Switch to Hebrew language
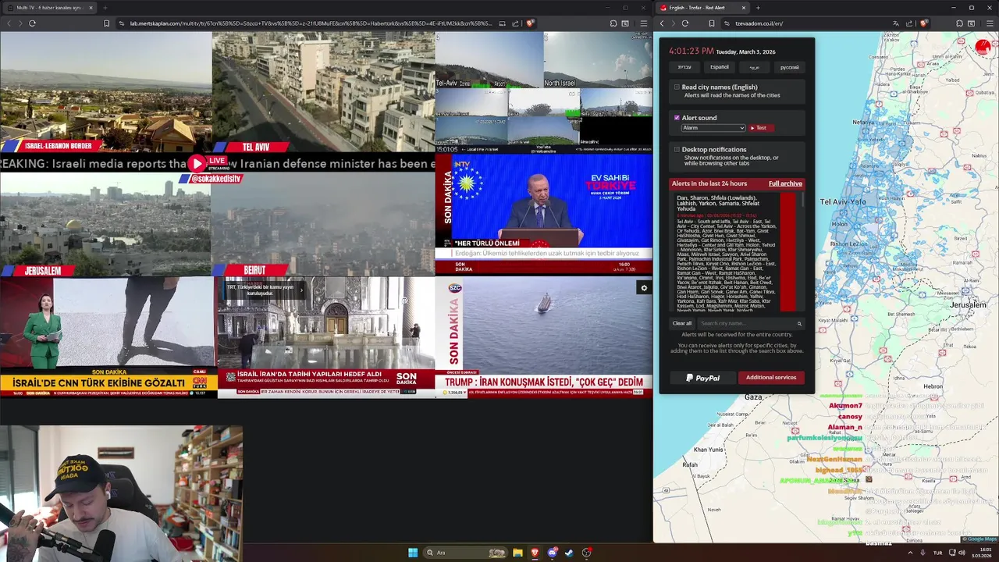 pos(684,67)
